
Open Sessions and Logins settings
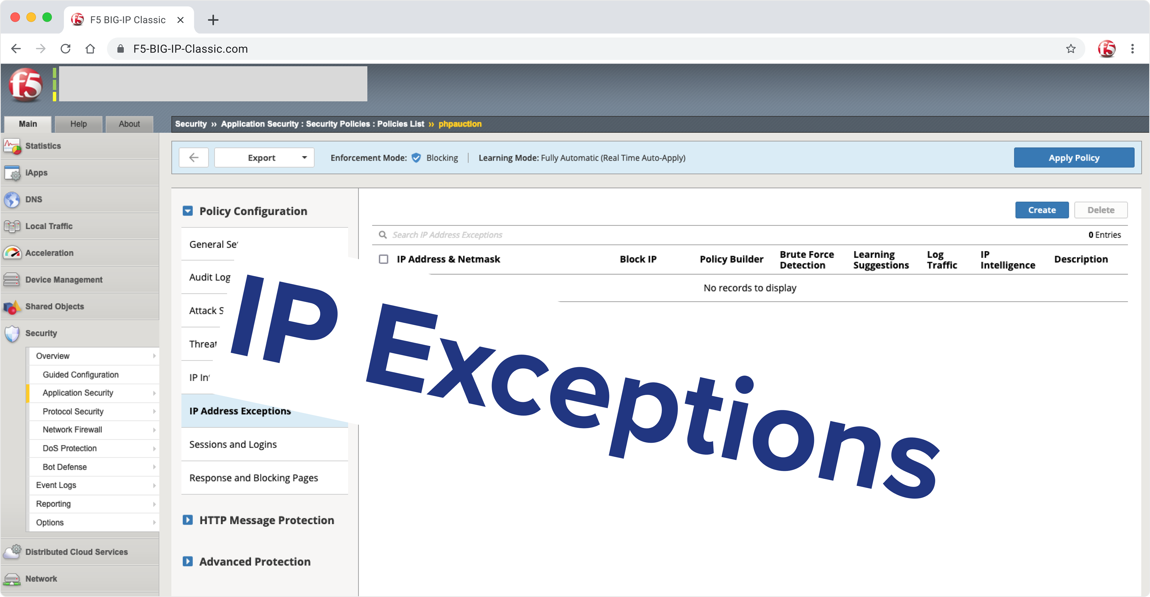coord(265,444)
